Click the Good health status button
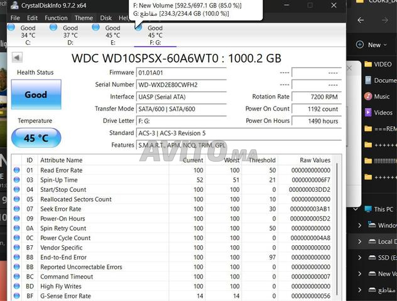 [x=36, y=95]
